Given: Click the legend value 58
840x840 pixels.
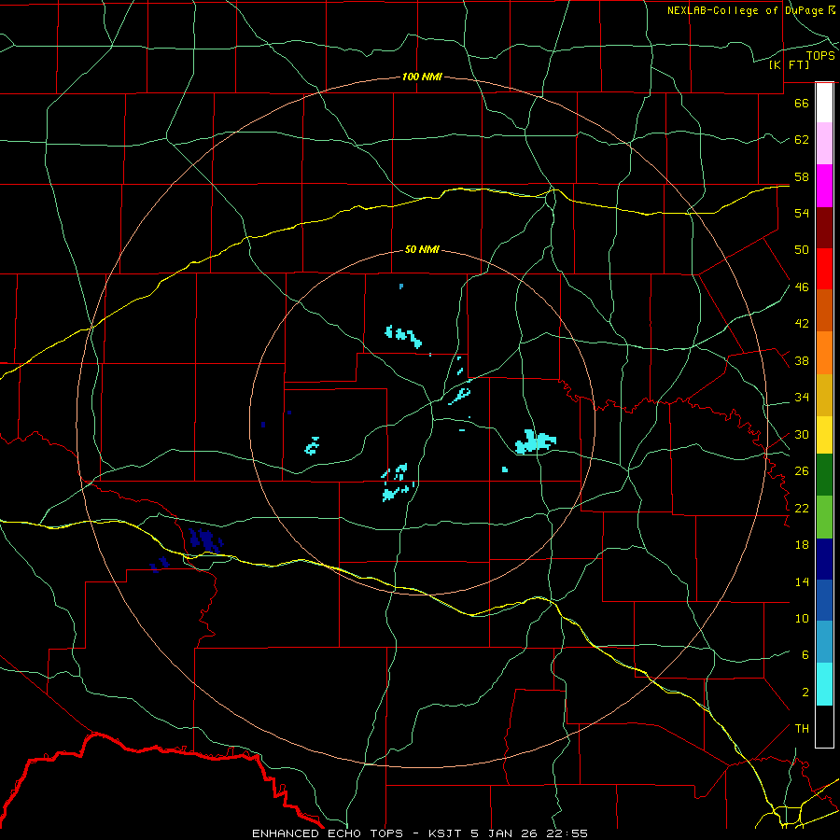Looking at the screenshot, I should pos(802,176).
